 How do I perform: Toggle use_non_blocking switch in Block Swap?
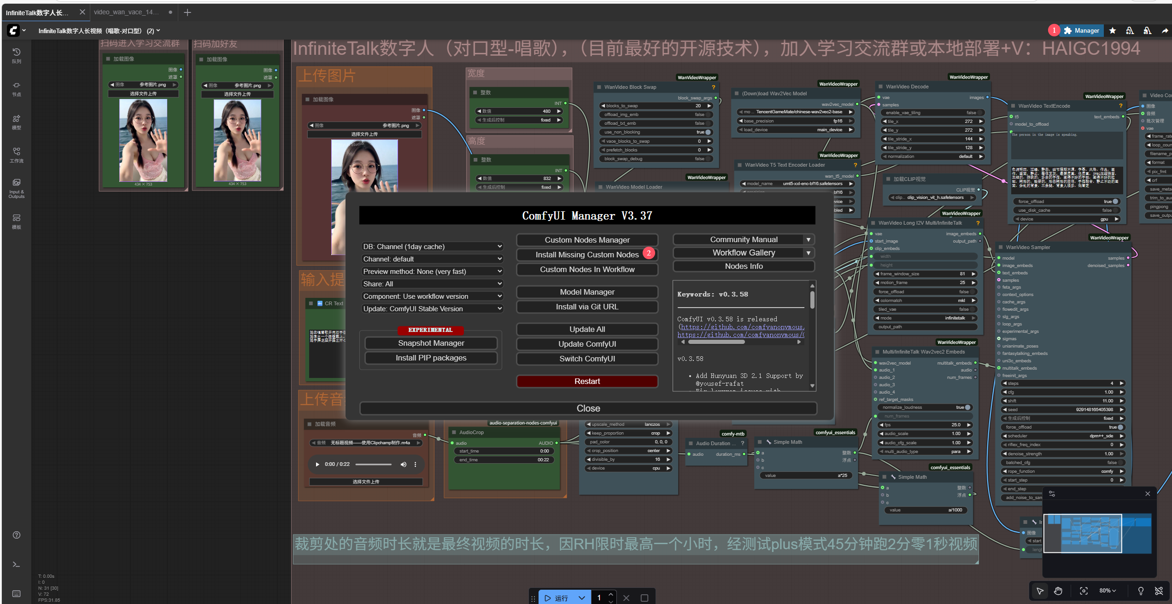pyautogui.click(x=708, y=132)
